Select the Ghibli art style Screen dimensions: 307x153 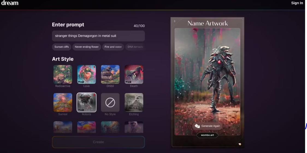tap(110, 74)
